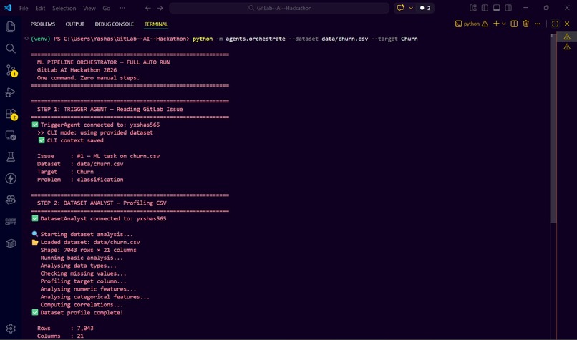
Task: Create a new terminal with plus icon
Action: pyautogui.click(x=496, y=24)
